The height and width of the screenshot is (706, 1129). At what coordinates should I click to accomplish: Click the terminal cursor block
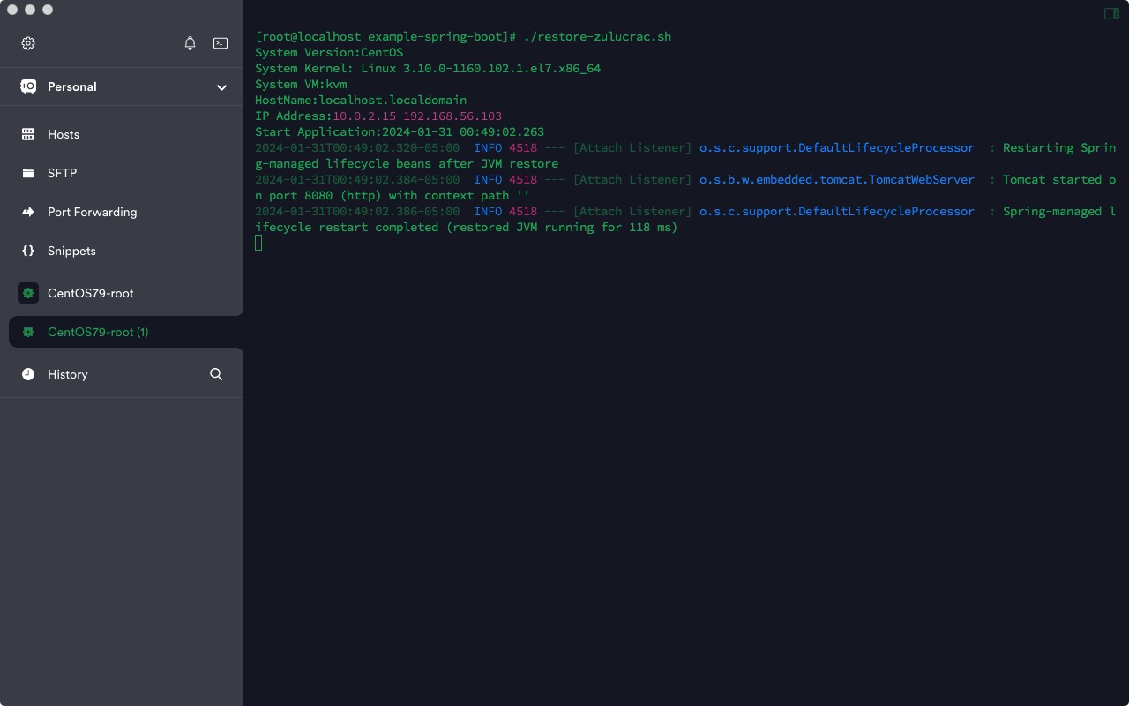coord(258,243)
